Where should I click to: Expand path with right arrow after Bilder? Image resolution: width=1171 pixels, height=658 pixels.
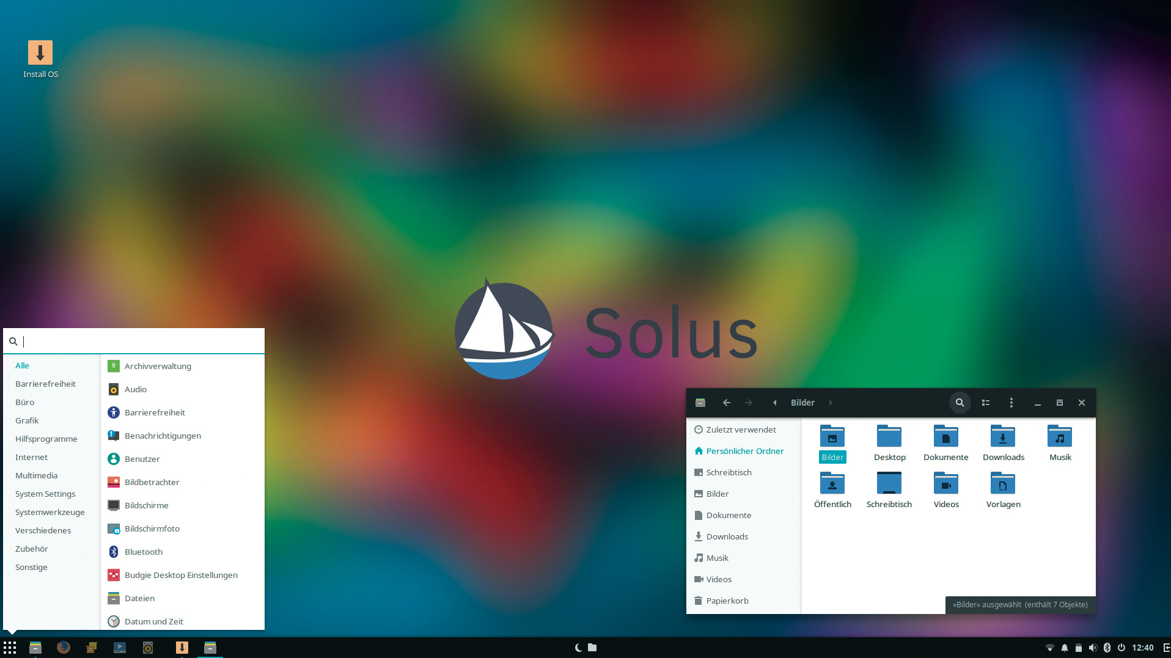pyautogui.click(x=830, y=403)
